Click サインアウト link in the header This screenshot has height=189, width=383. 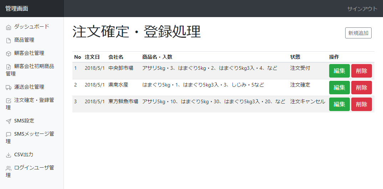coord(362,9)
